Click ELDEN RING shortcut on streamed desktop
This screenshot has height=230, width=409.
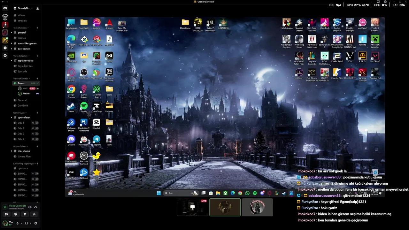(x=223, y=24)
